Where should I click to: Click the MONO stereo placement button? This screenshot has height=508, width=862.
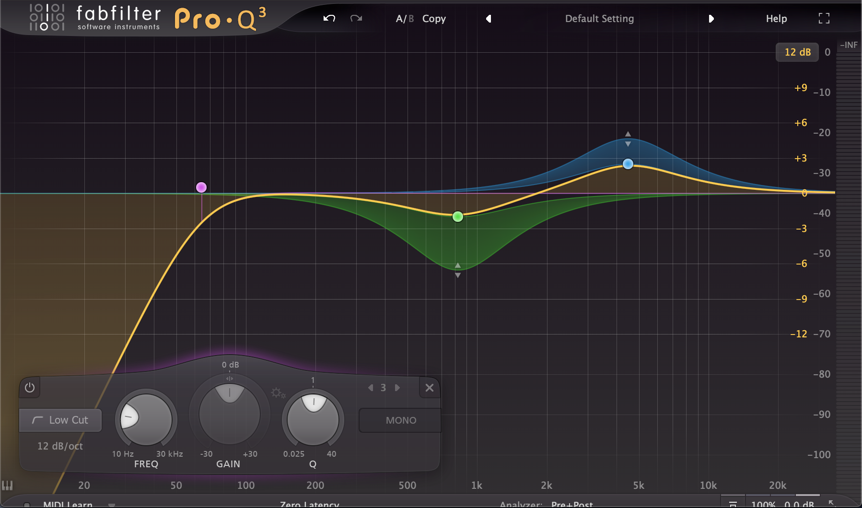pos(401,420)
